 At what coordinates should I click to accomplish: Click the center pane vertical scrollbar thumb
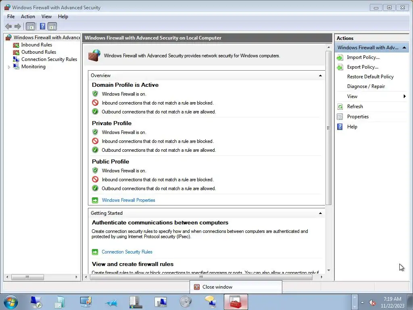[328, 128]
